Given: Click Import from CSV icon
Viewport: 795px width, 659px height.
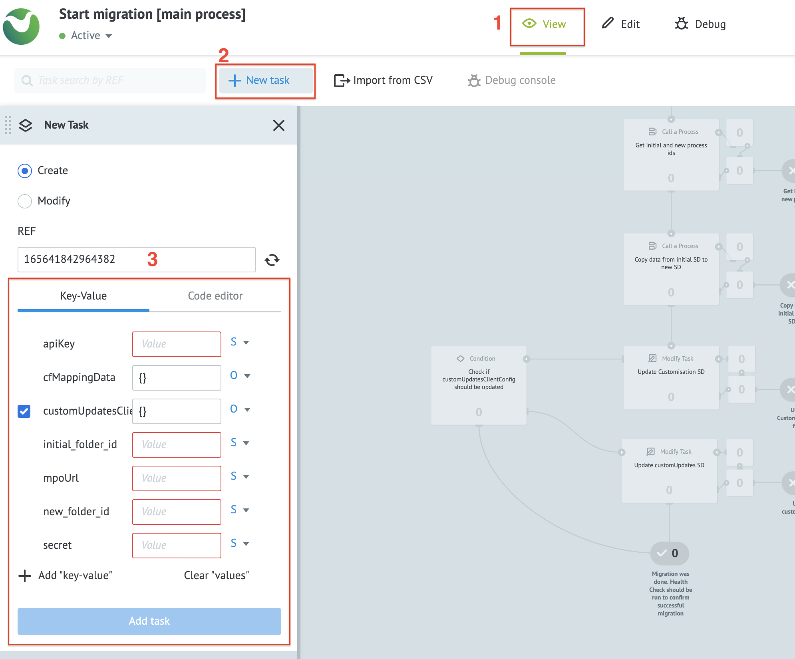Looking at the screenshot, I should (342, 80).
